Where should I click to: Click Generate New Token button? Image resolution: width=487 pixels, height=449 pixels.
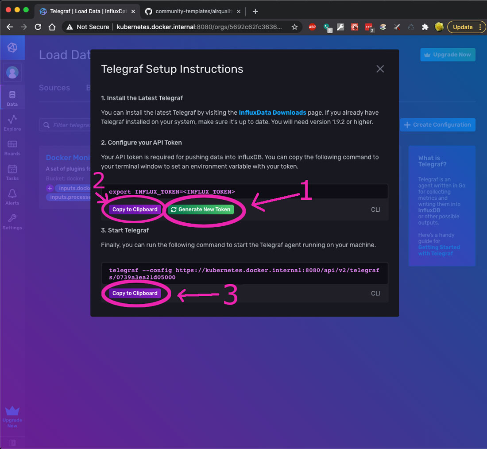200,209
